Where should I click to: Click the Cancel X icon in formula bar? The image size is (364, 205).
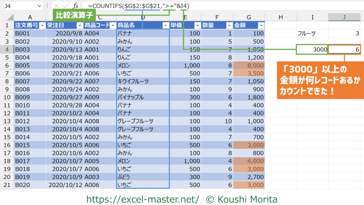(56, 6)
